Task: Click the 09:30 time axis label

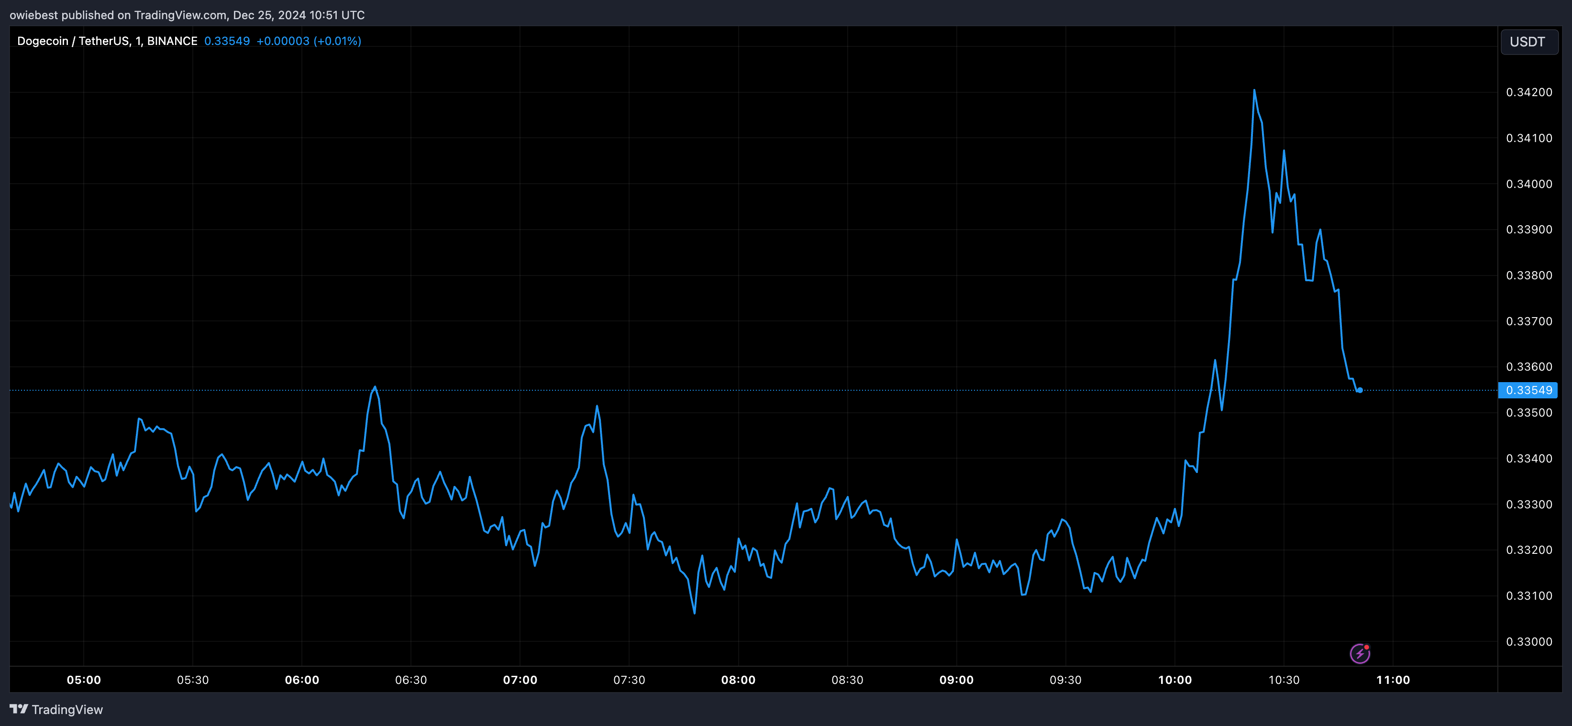Action: click(1065, 680)
